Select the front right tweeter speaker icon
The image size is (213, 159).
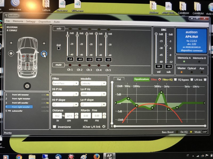point(44,43)
